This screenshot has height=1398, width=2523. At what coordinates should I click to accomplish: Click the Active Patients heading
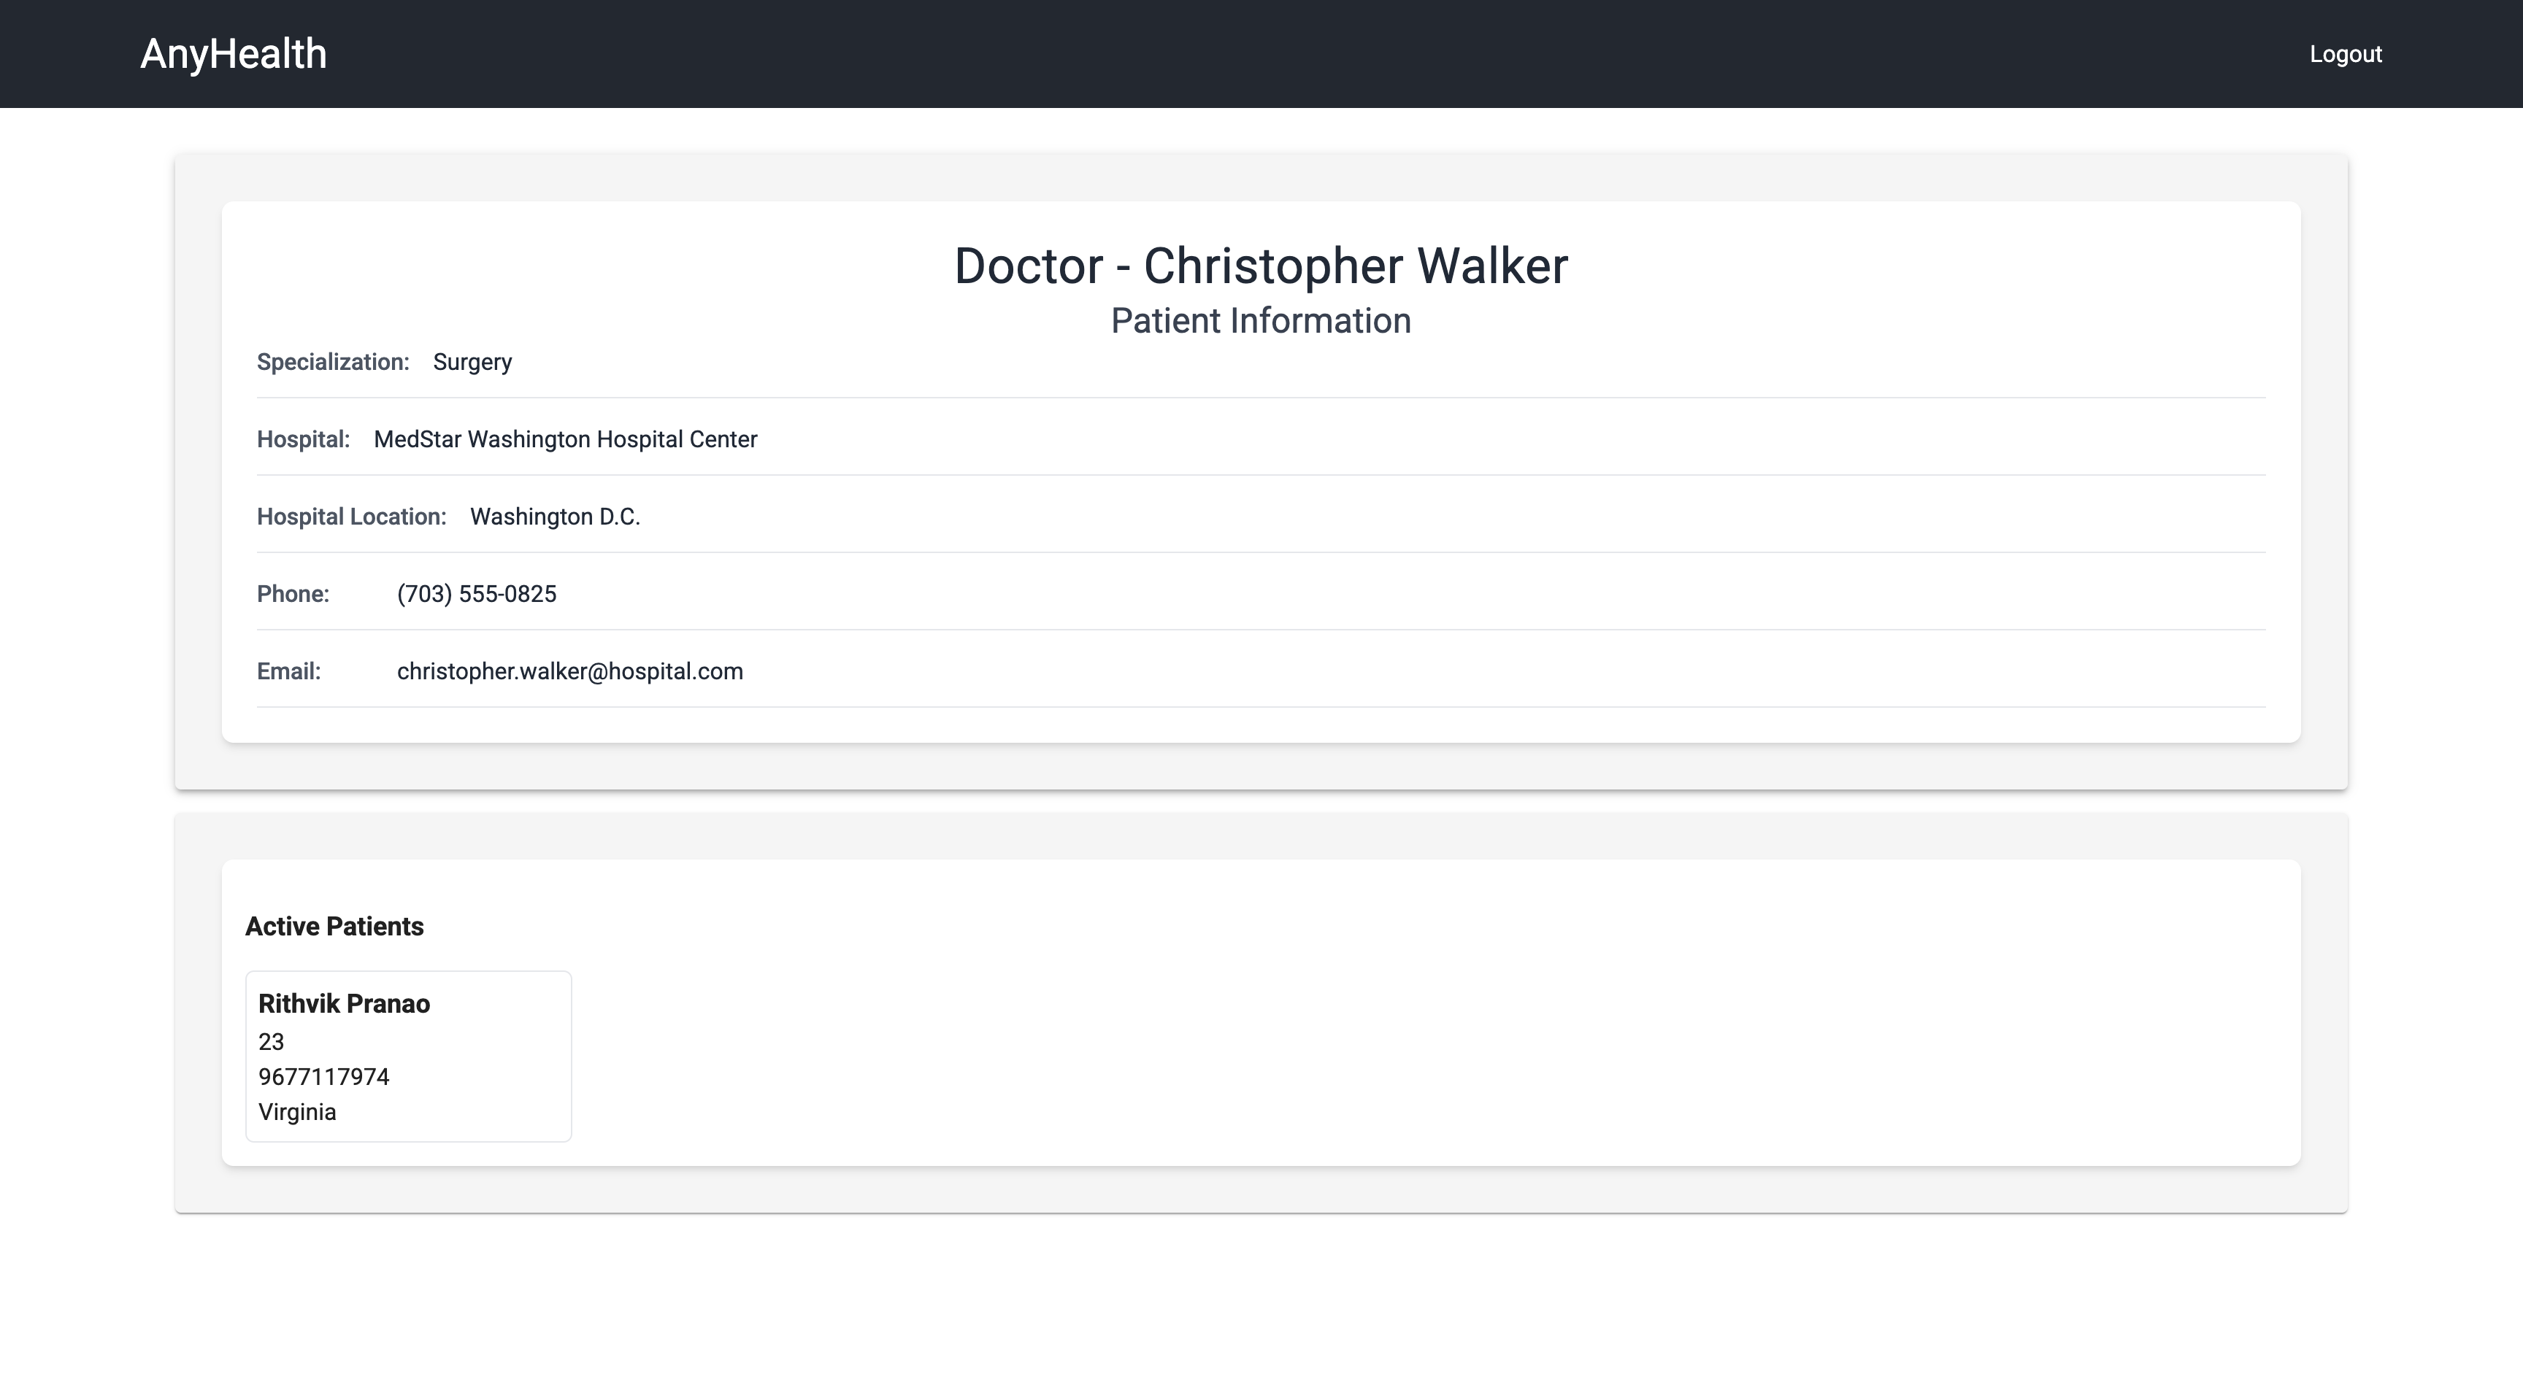(334, 926)
